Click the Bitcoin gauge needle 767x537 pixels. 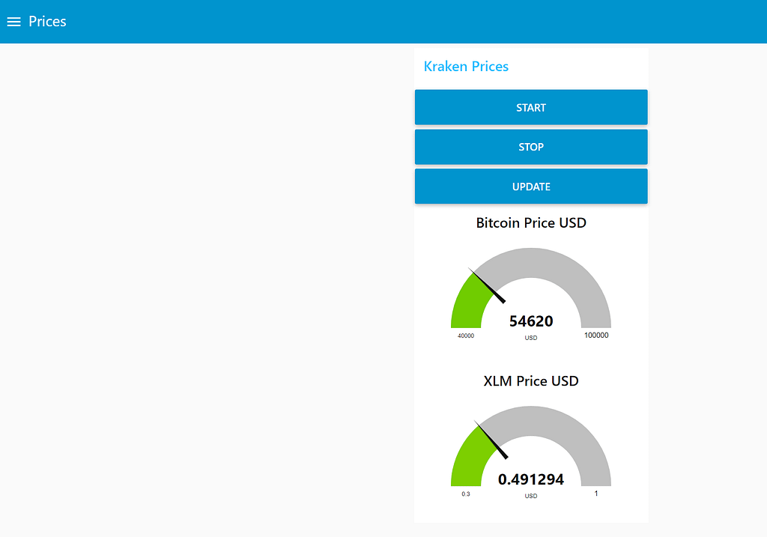pyautogui.click(x=487, y=285)
